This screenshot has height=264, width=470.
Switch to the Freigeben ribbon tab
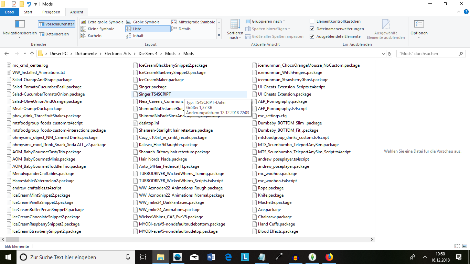point(51,12)
